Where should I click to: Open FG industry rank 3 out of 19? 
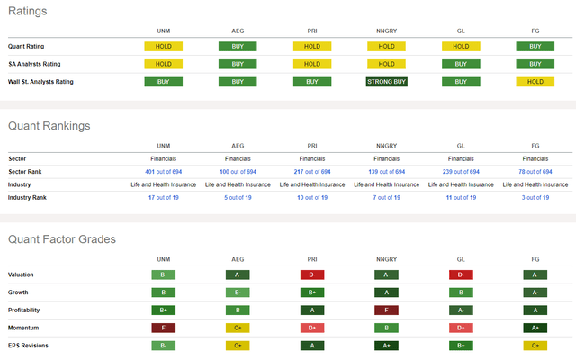pos(535,198)
